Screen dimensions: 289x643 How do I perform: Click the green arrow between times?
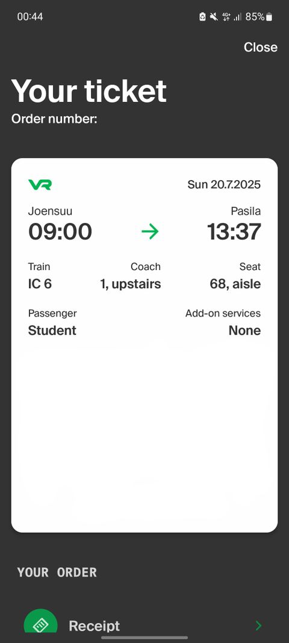pyautogui.click(x=150, y=231)
